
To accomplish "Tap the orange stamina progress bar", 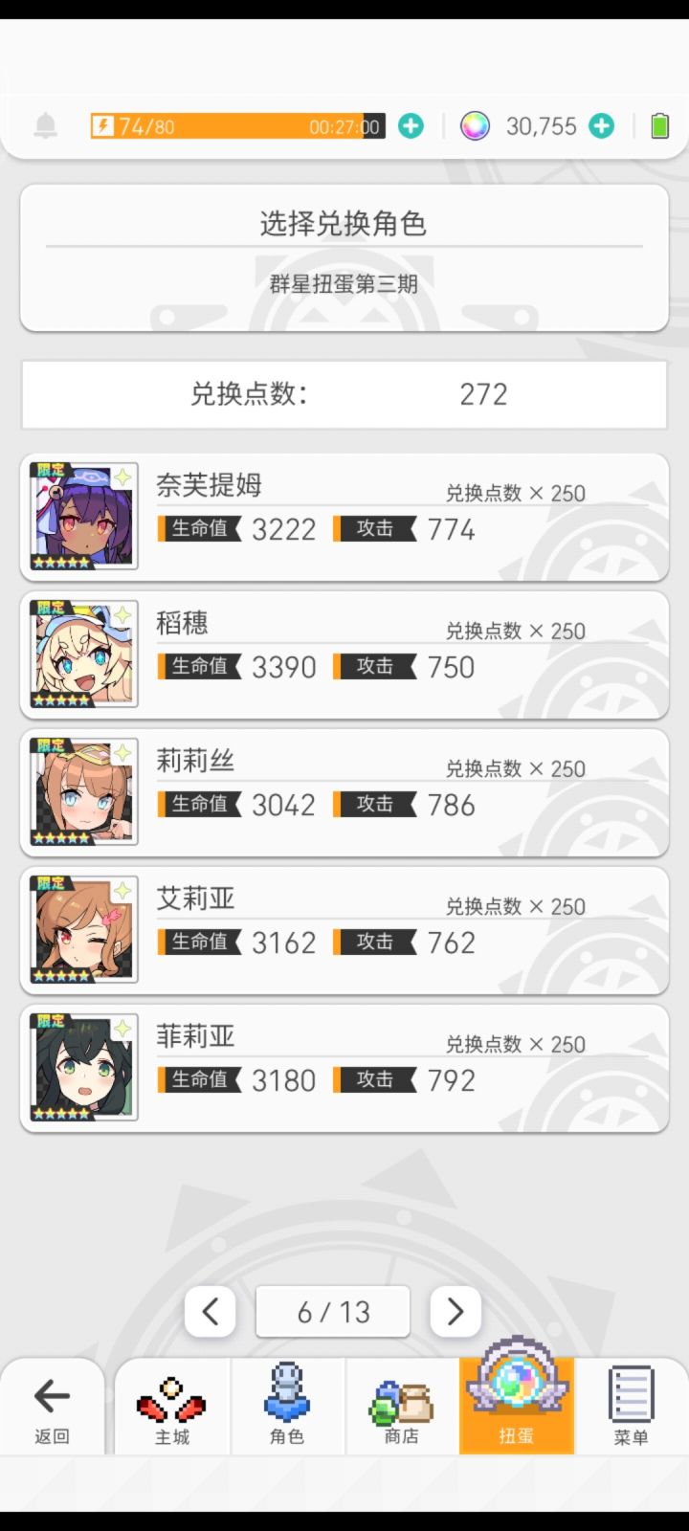I will pos(237,125).
